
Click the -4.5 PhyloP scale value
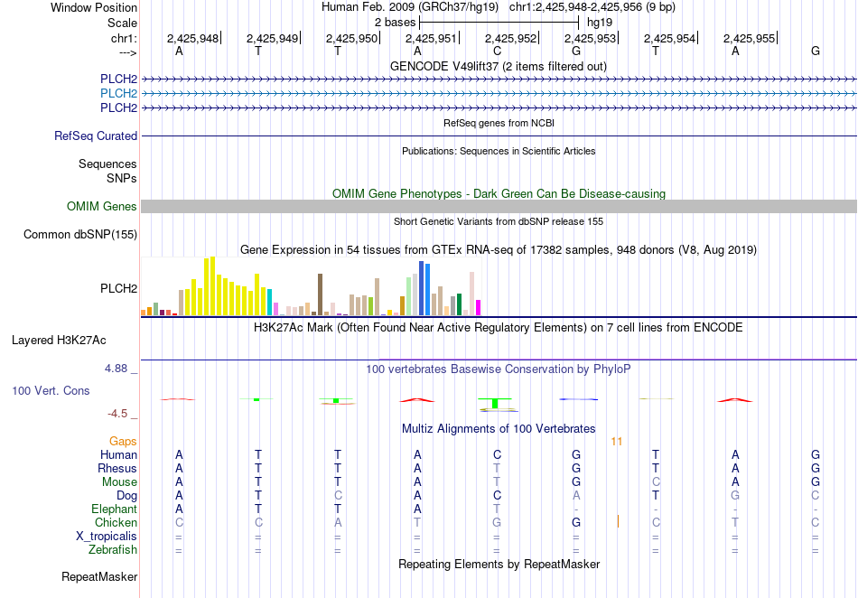coord(117,414)
